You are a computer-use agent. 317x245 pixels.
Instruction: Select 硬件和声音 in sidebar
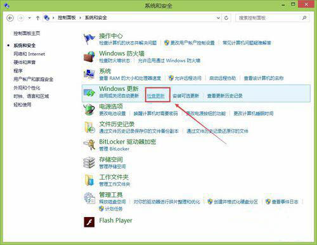(25, 62)
